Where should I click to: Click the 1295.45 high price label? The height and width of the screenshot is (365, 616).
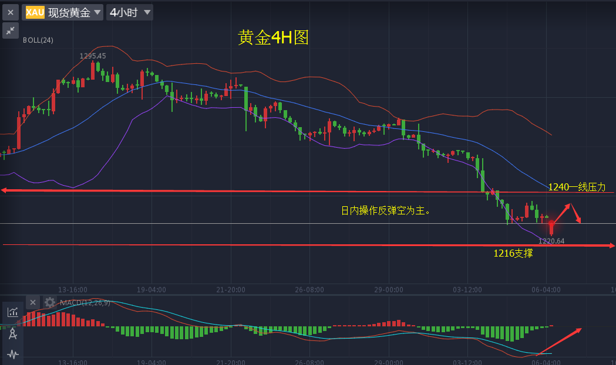pos(93,56)
